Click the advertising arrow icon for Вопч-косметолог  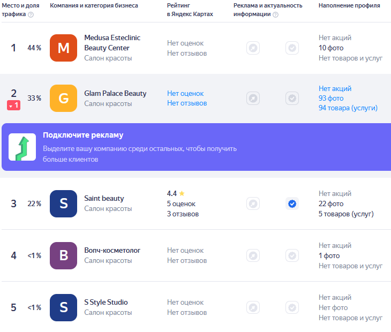[x=253, y=256]
